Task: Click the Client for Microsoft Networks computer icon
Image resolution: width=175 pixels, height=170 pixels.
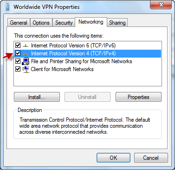Action: [x=26, y=69]
